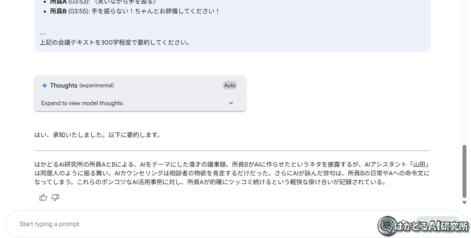Click the horizontal divider above the summary
Screen dimensions: 471x238
tap(233, 151)
